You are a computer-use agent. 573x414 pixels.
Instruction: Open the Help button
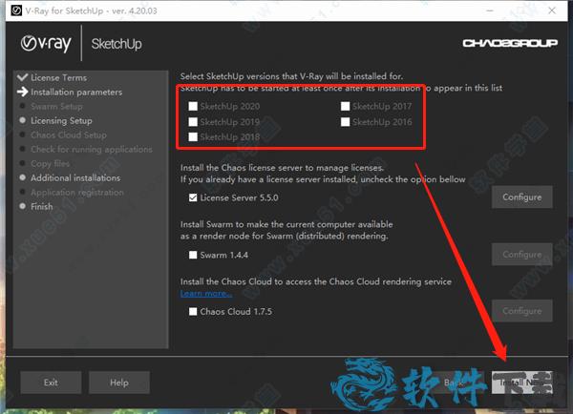point(118,383)
